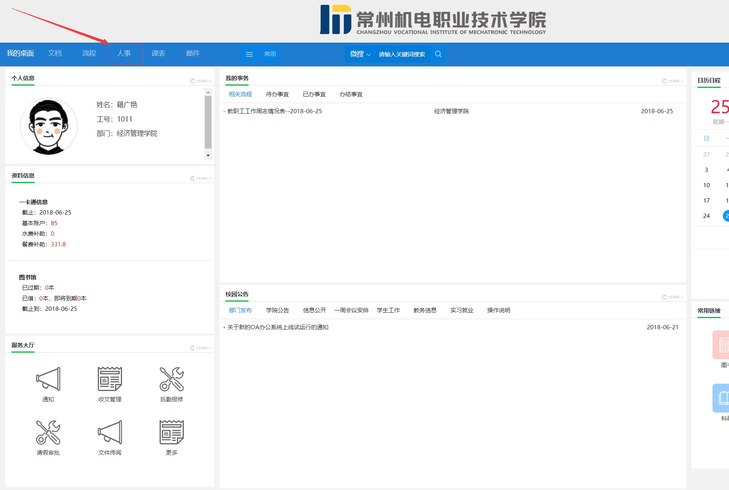Click the 更多 services icon
Viewport: 729px width, 490px height.
pyautogui.click(x=172, y=432)
